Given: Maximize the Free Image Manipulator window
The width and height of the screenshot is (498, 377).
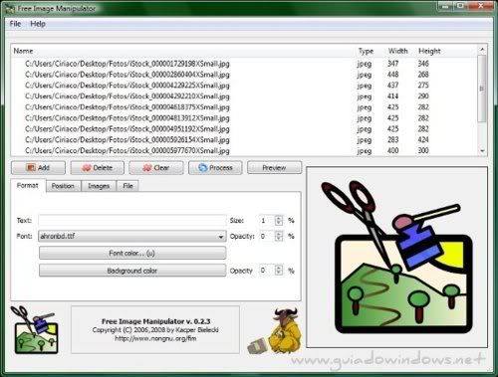Looking at the screenshot, I should click(x=461, y=6).
